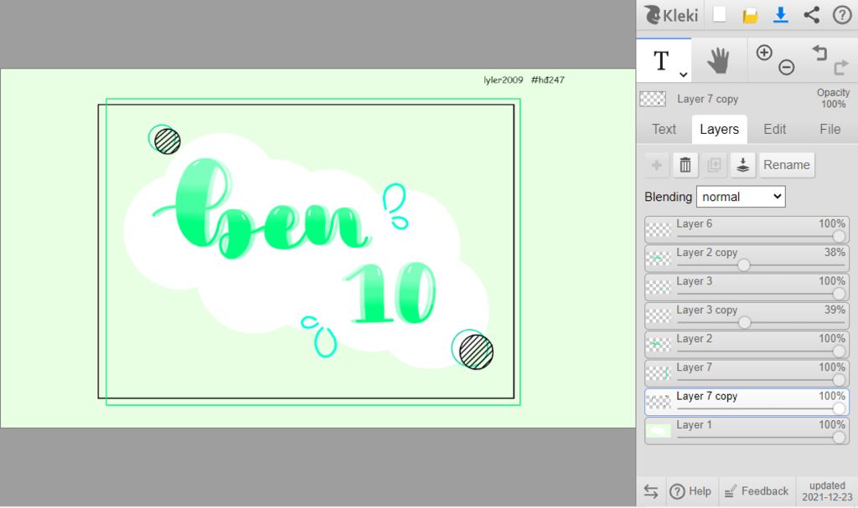The width and height of the screenshot is (858, 508).
Task: Select Layer 1 in the list
Action: pos(747,430)
